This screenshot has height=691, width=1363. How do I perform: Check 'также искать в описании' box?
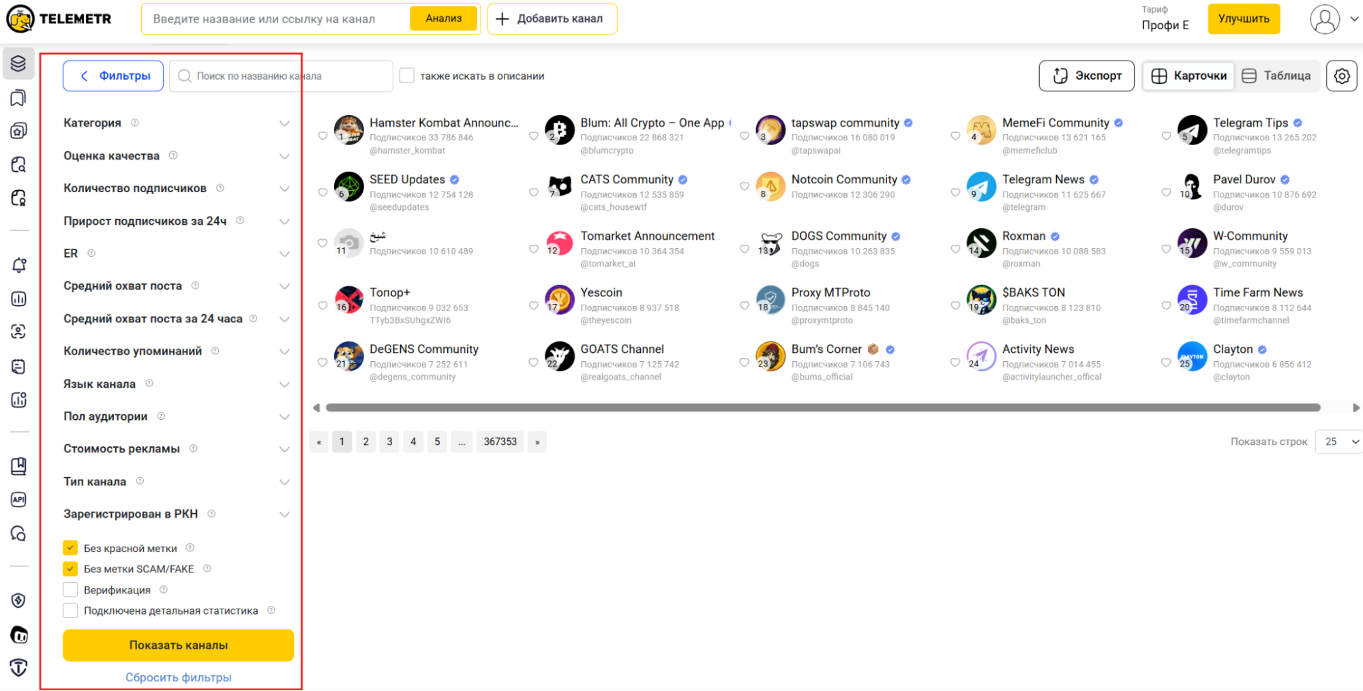pyautogui.click(x=407, y=76)
